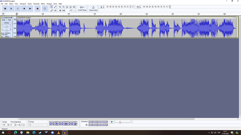The width and height of the screenshot is (241, 135).
Task: Open the Tracks menu
Action: (30, 4)
